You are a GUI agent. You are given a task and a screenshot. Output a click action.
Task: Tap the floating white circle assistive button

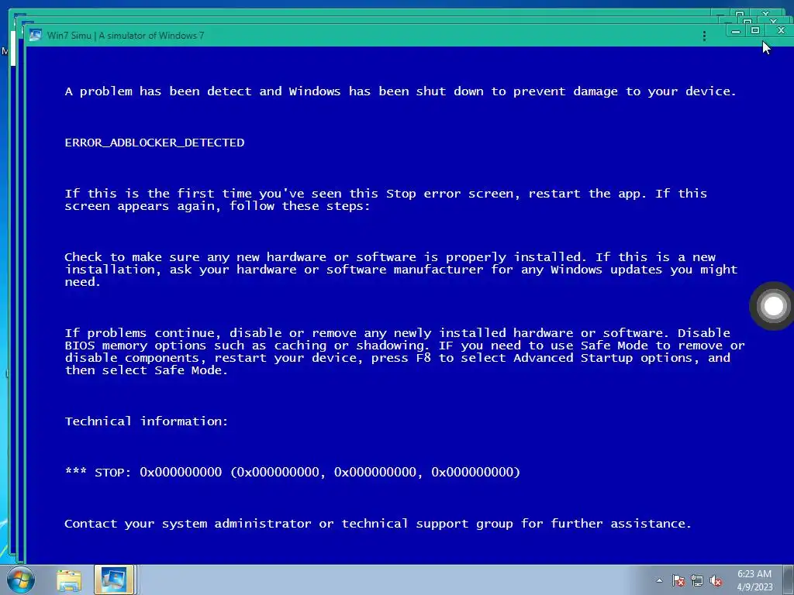[773, 305]
